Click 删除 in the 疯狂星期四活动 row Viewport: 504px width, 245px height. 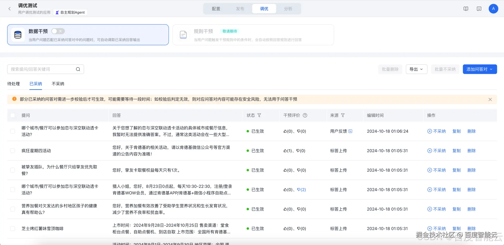pyautogui.click(x=471, y=151)
